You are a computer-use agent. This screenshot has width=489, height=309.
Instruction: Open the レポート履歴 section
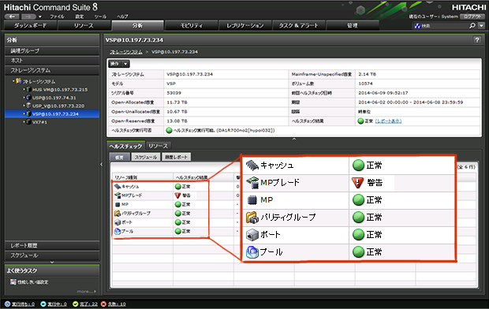coord(52,245)
